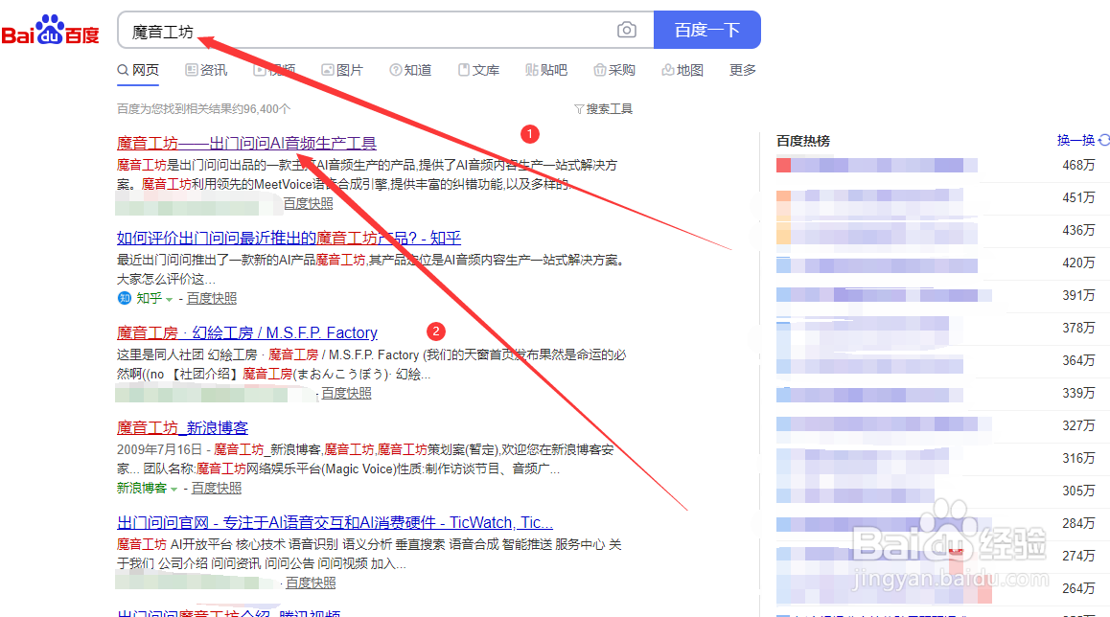Switch to the 地图 tab
The height and width of the screenshot is (617, 1110).
click(682, 70)
